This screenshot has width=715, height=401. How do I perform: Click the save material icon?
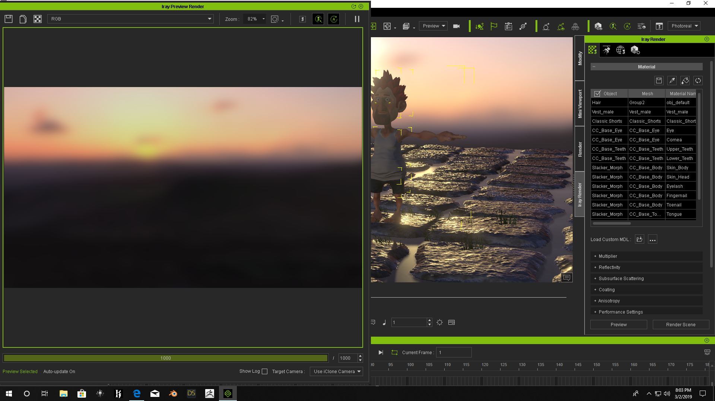click(659, 80)
